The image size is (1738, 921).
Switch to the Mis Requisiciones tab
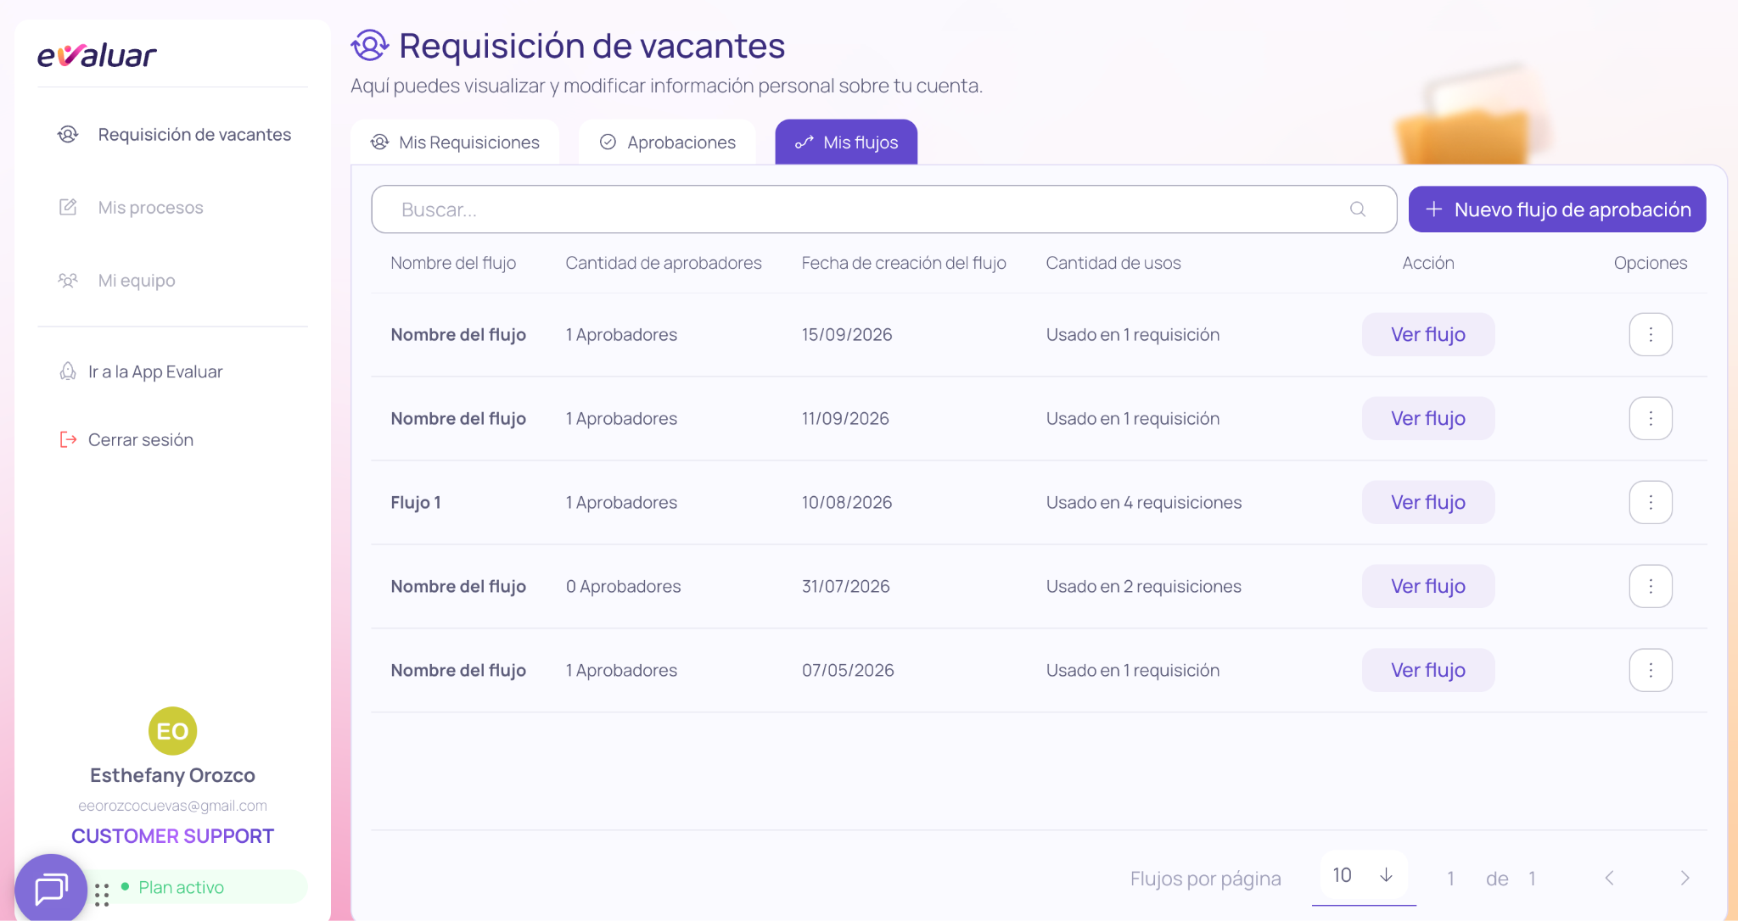455,142
